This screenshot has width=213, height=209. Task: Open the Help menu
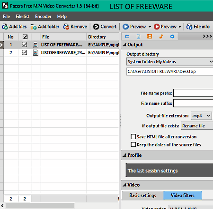[62, 17]
